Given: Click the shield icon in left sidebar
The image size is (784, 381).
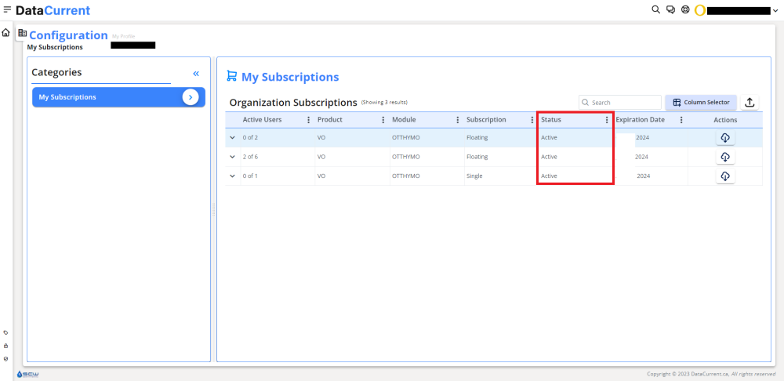Looking at the screenshot, I should (5, 358).
